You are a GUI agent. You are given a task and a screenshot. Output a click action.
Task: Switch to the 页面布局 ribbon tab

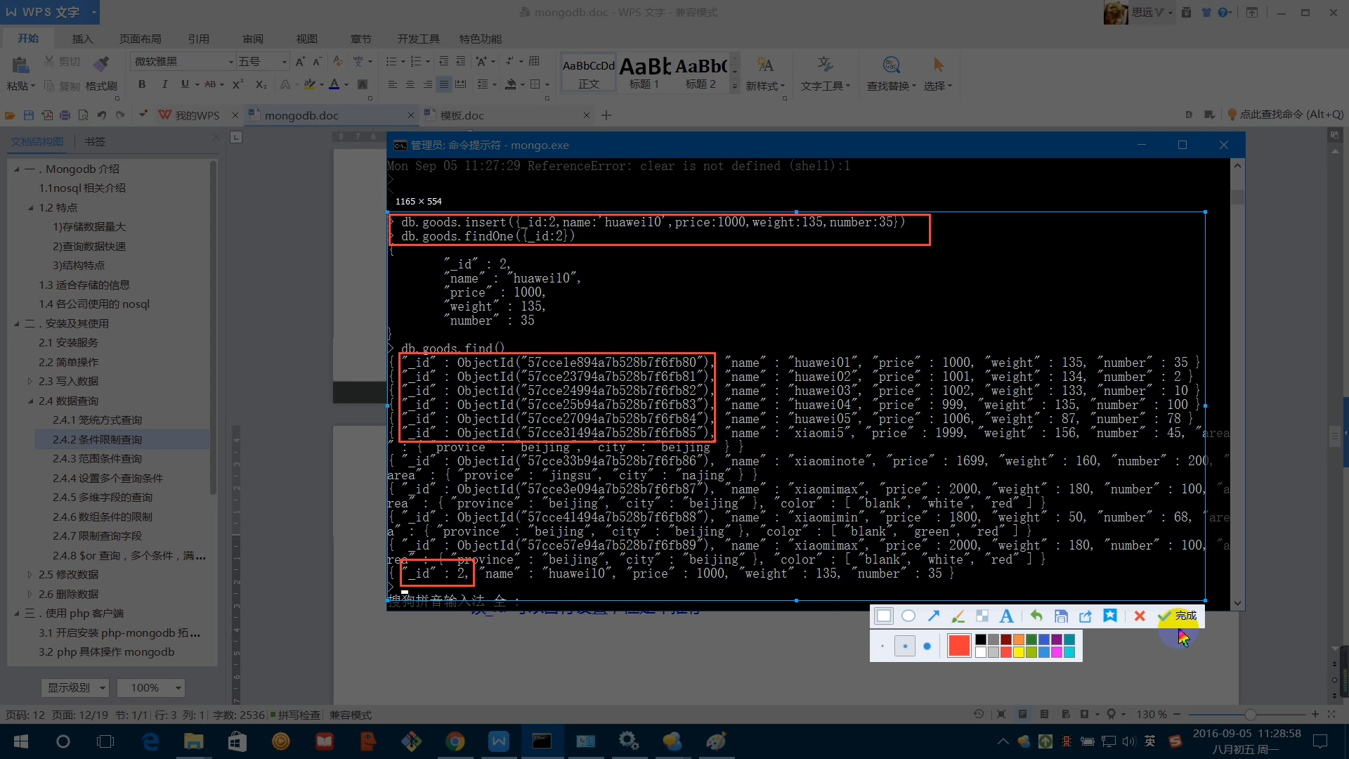click(x=140, y=39)
